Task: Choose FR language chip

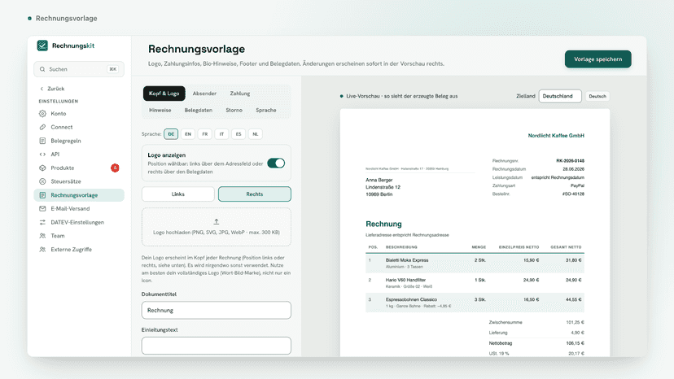Action: pos(204,134)
